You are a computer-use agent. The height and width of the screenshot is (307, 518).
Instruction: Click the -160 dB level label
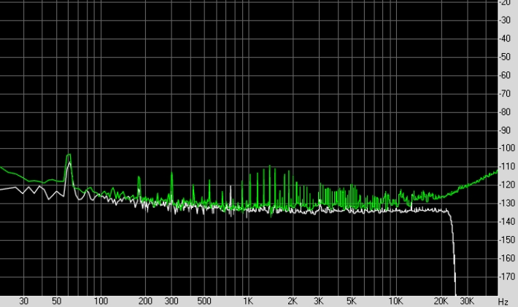tap(506, 258)
